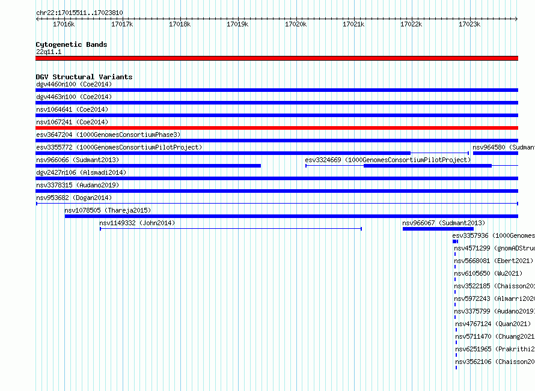The image size is (535, 391).
Task: Open variant nsv6105650 (Wu2021)
Action: coord(488,273)
